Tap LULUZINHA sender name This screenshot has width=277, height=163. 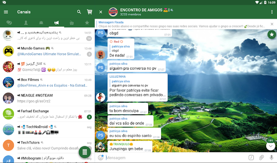click(x=117, y=76)
